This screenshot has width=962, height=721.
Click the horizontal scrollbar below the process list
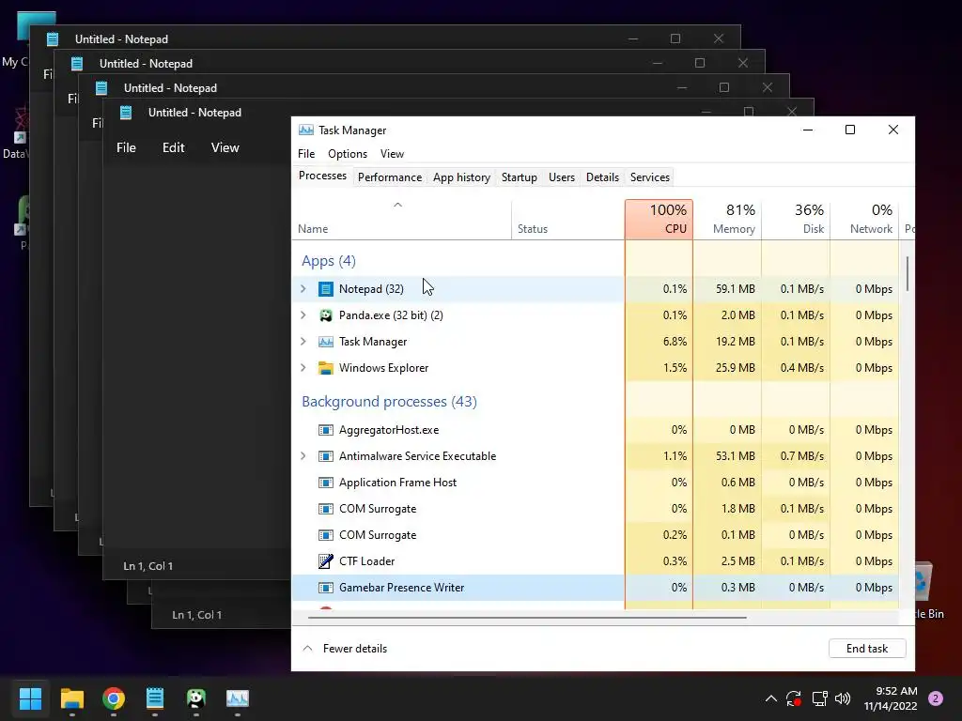(527, 618)
